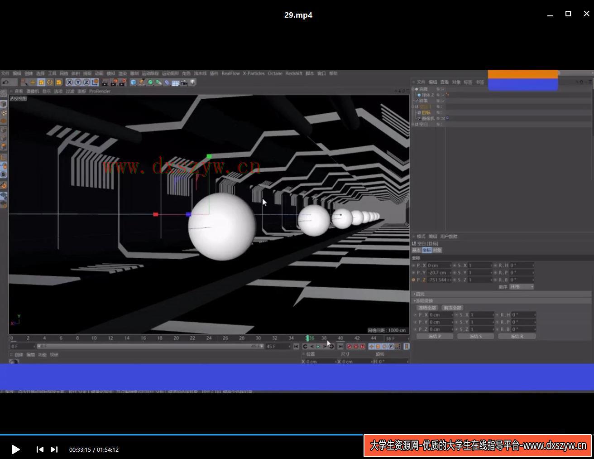Open the HPB rotation order dropdown
The image size is (594, 459).
[x=522, y=287]
